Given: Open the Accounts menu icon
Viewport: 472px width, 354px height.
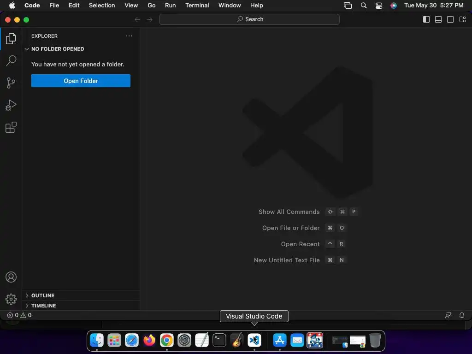Looking at the screenshot, I should pyautogui.click(x=11, y=277).
